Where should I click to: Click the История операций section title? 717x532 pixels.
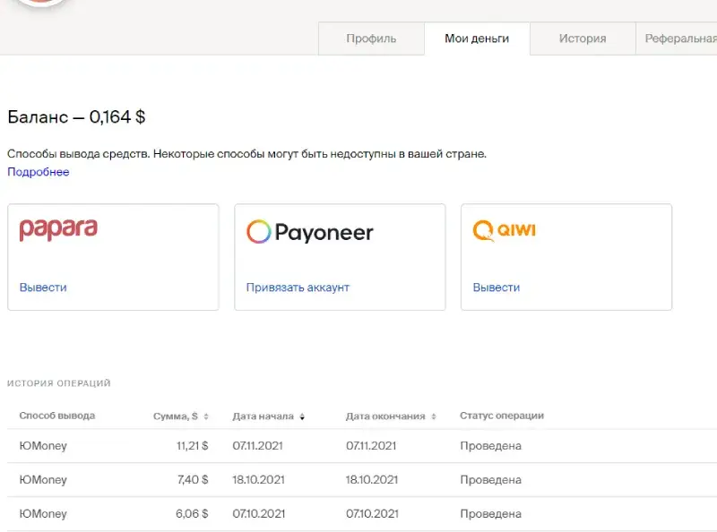tap(59, 383)
